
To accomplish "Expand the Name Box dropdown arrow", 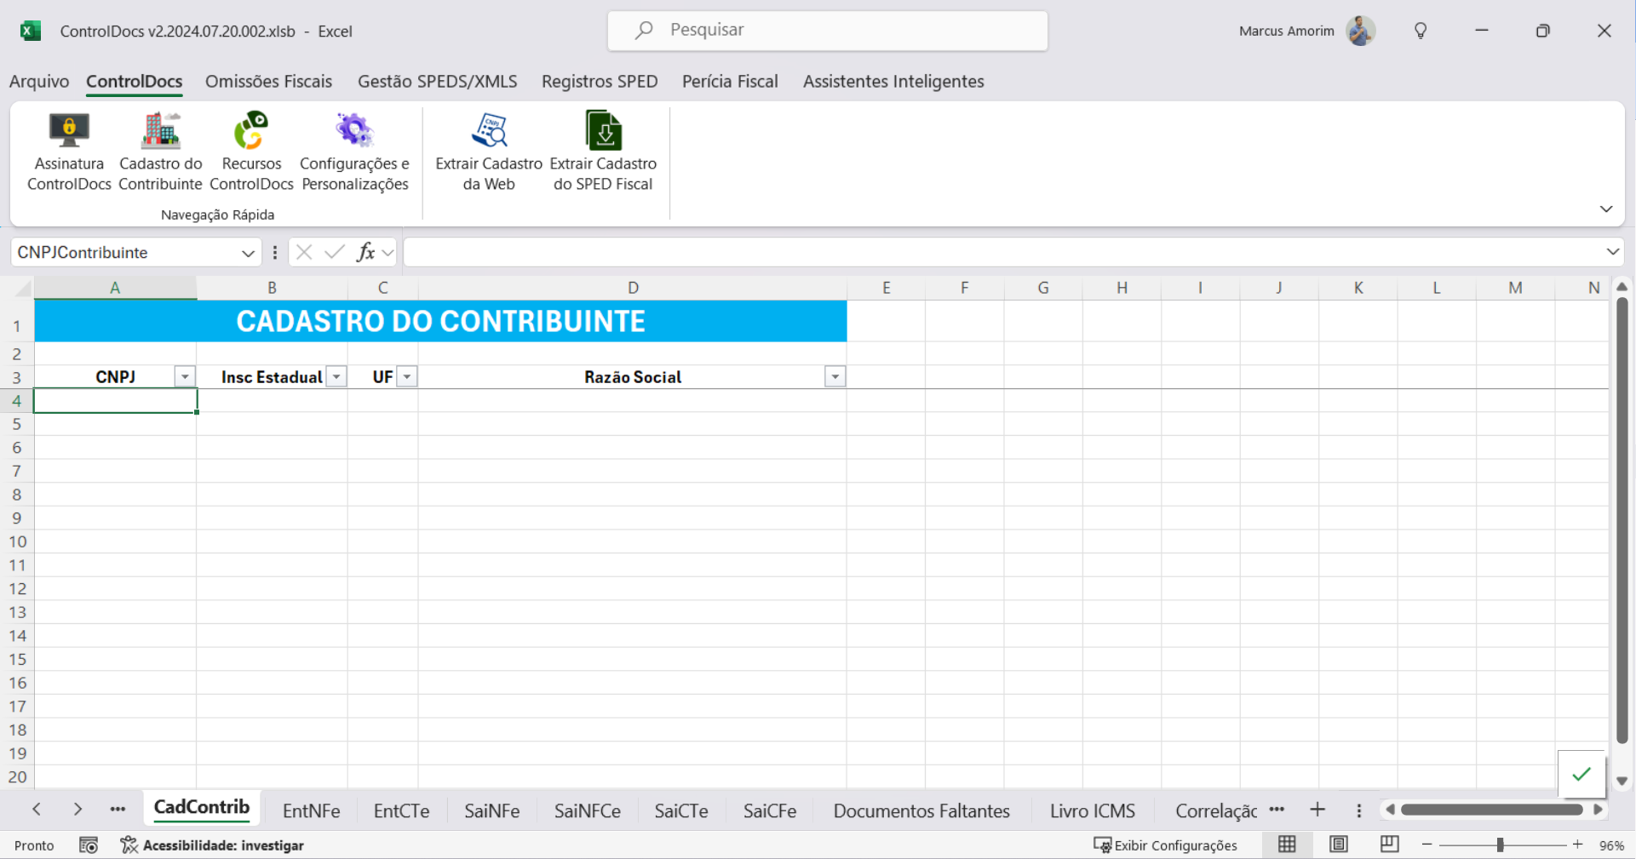I will pos(248,253).
